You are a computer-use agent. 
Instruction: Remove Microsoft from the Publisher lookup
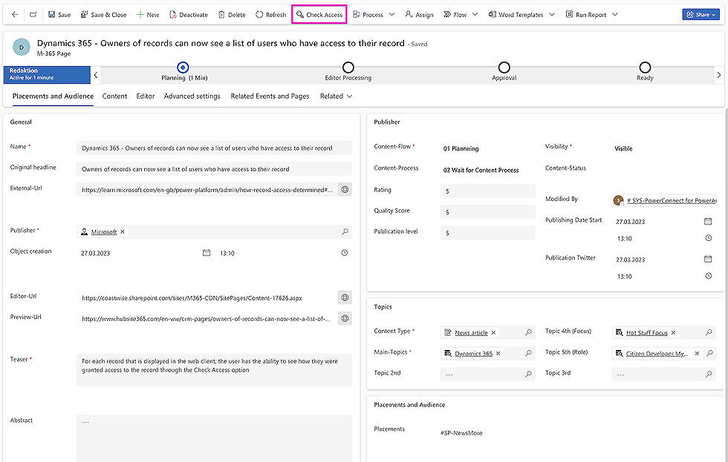pyautogui.click(x=123, y=231)
